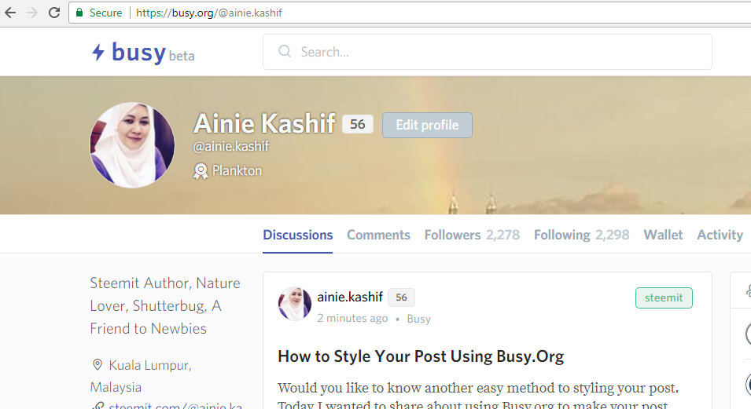Click the busy lightning bolt logo

(98, 52)
